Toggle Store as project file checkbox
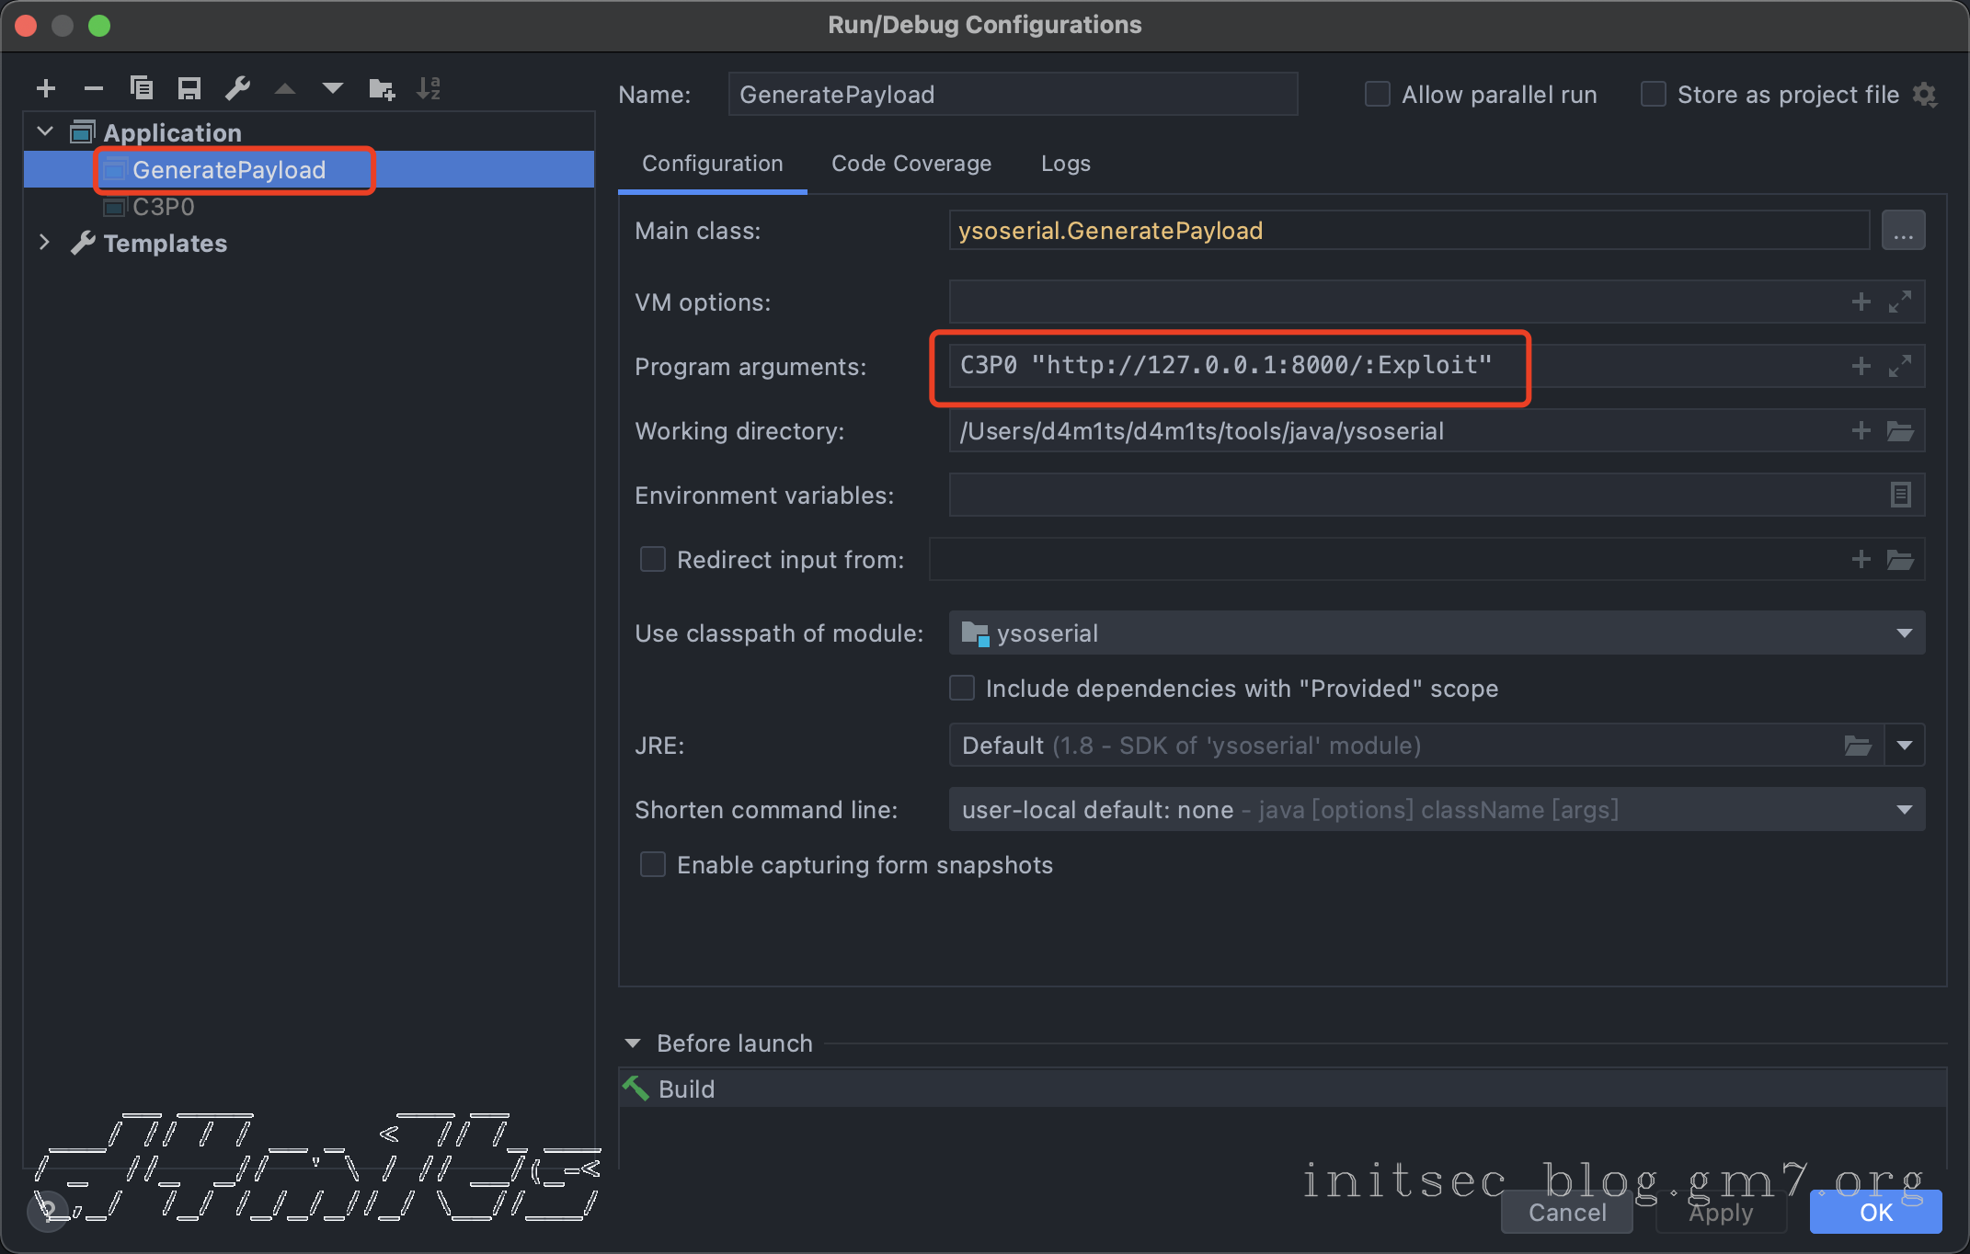This screenshot has width=1970, height=1254. (x=1653, y=95)
